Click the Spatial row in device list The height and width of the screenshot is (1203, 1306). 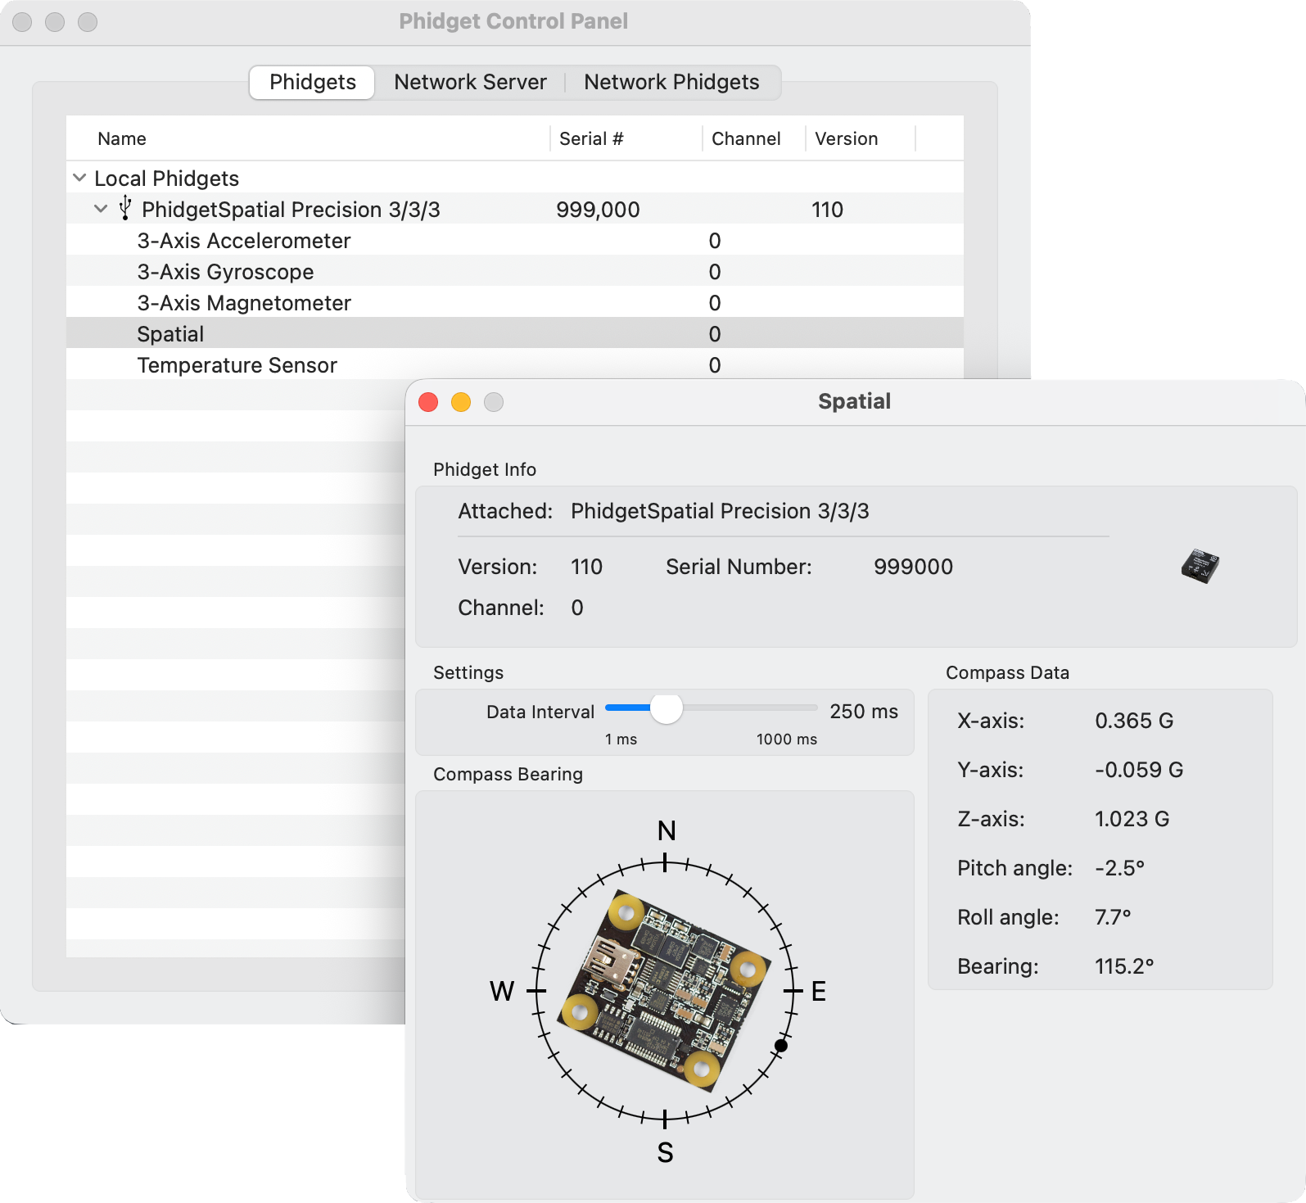(x=170, y=334)
